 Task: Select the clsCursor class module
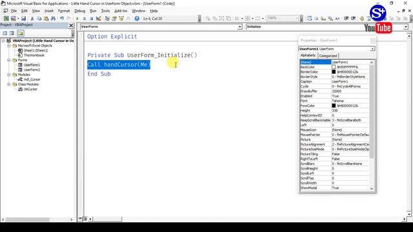click(x=30, y=89)
